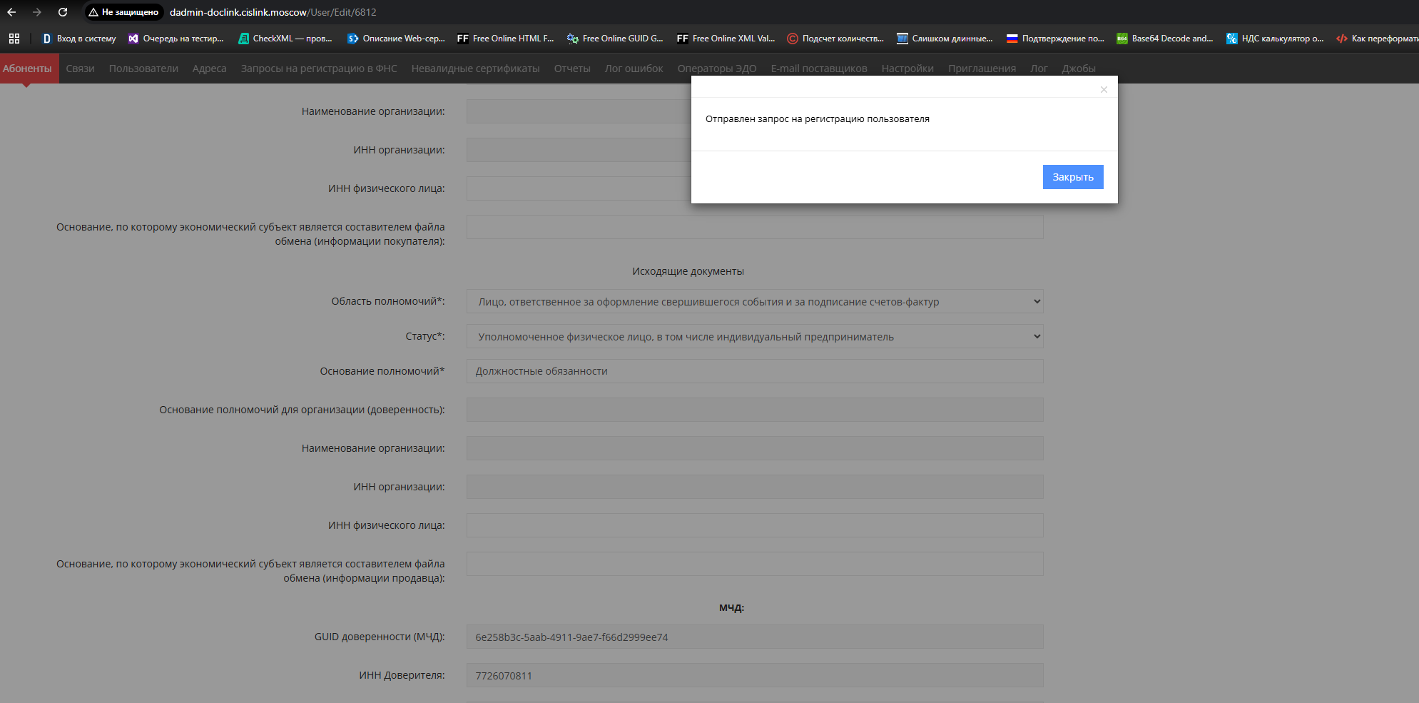The image size is (1419, 703).
Task: Switch to the 'Адреса' tab
Action: click(x=209, y=69)
